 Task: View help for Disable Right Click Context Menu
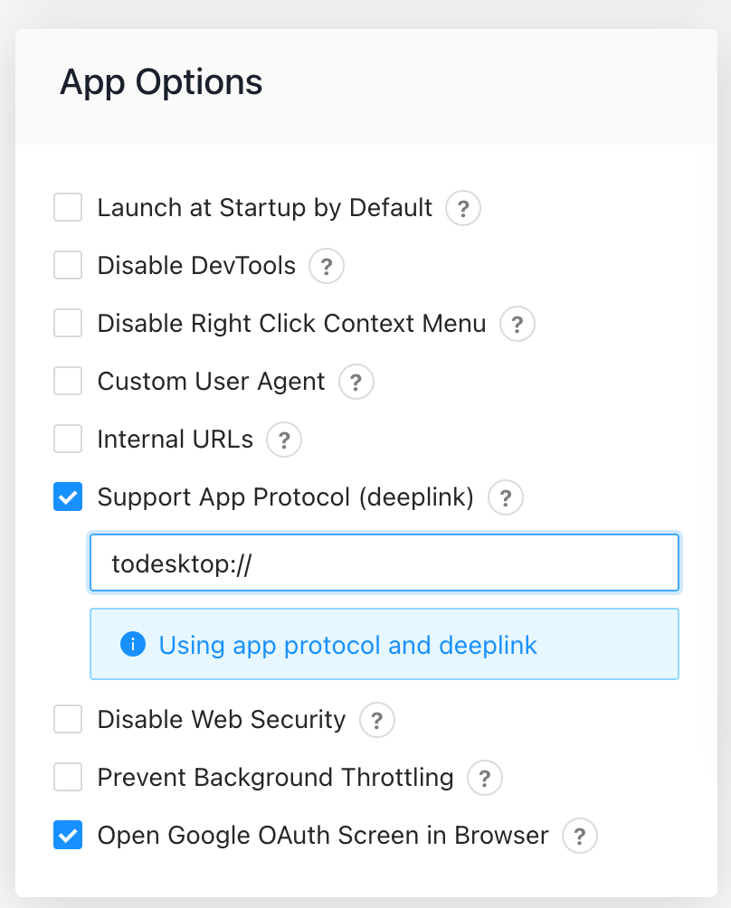[x=517, y=324]
